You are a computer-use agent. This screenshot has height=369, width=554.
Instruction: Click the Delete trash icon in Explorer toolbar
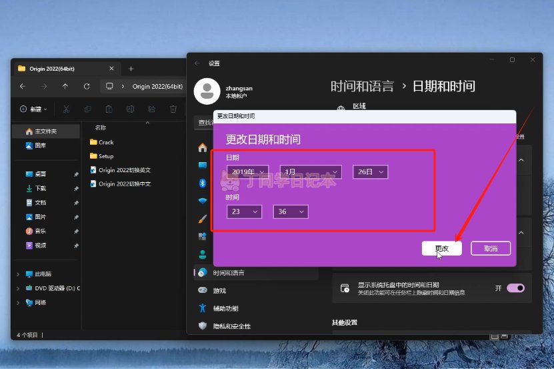click(173, 109)
